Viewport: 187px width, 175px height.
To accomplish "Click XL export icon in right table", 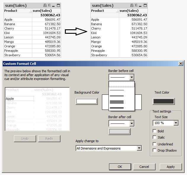I will (x=136, y=5).
